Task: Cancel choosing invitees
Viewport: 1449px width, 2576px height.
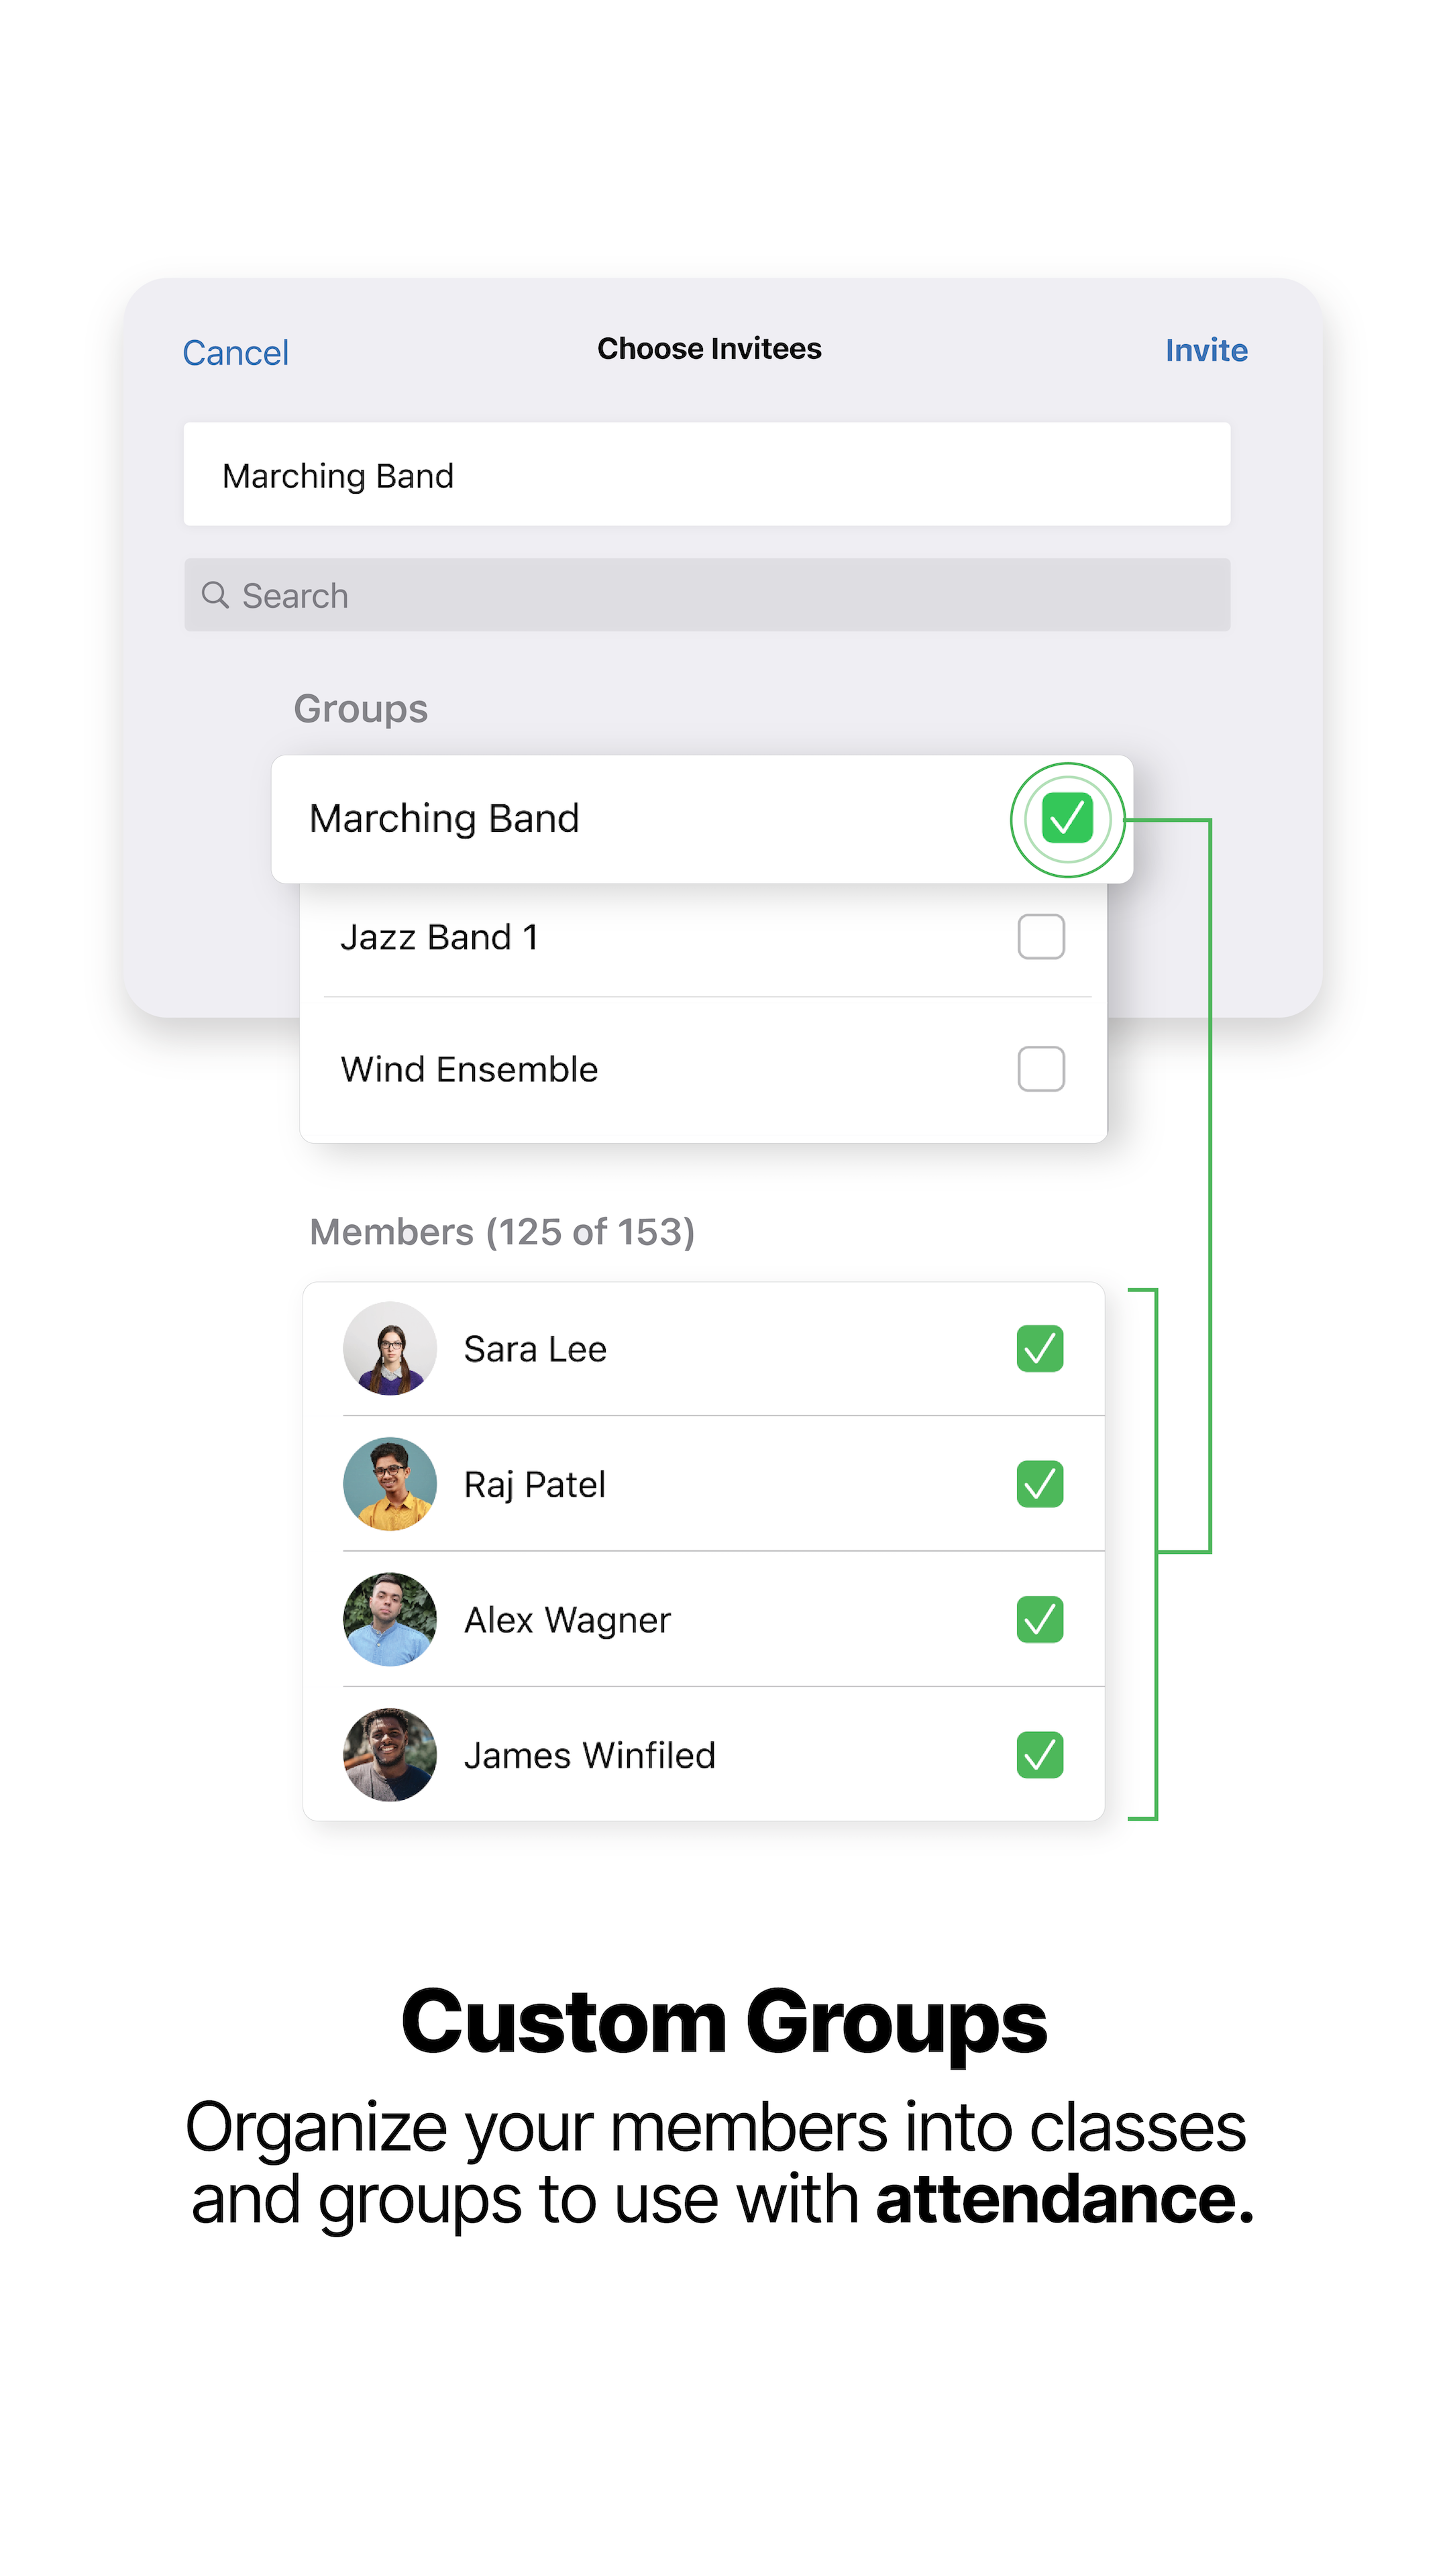Action: tap(236, 353)
